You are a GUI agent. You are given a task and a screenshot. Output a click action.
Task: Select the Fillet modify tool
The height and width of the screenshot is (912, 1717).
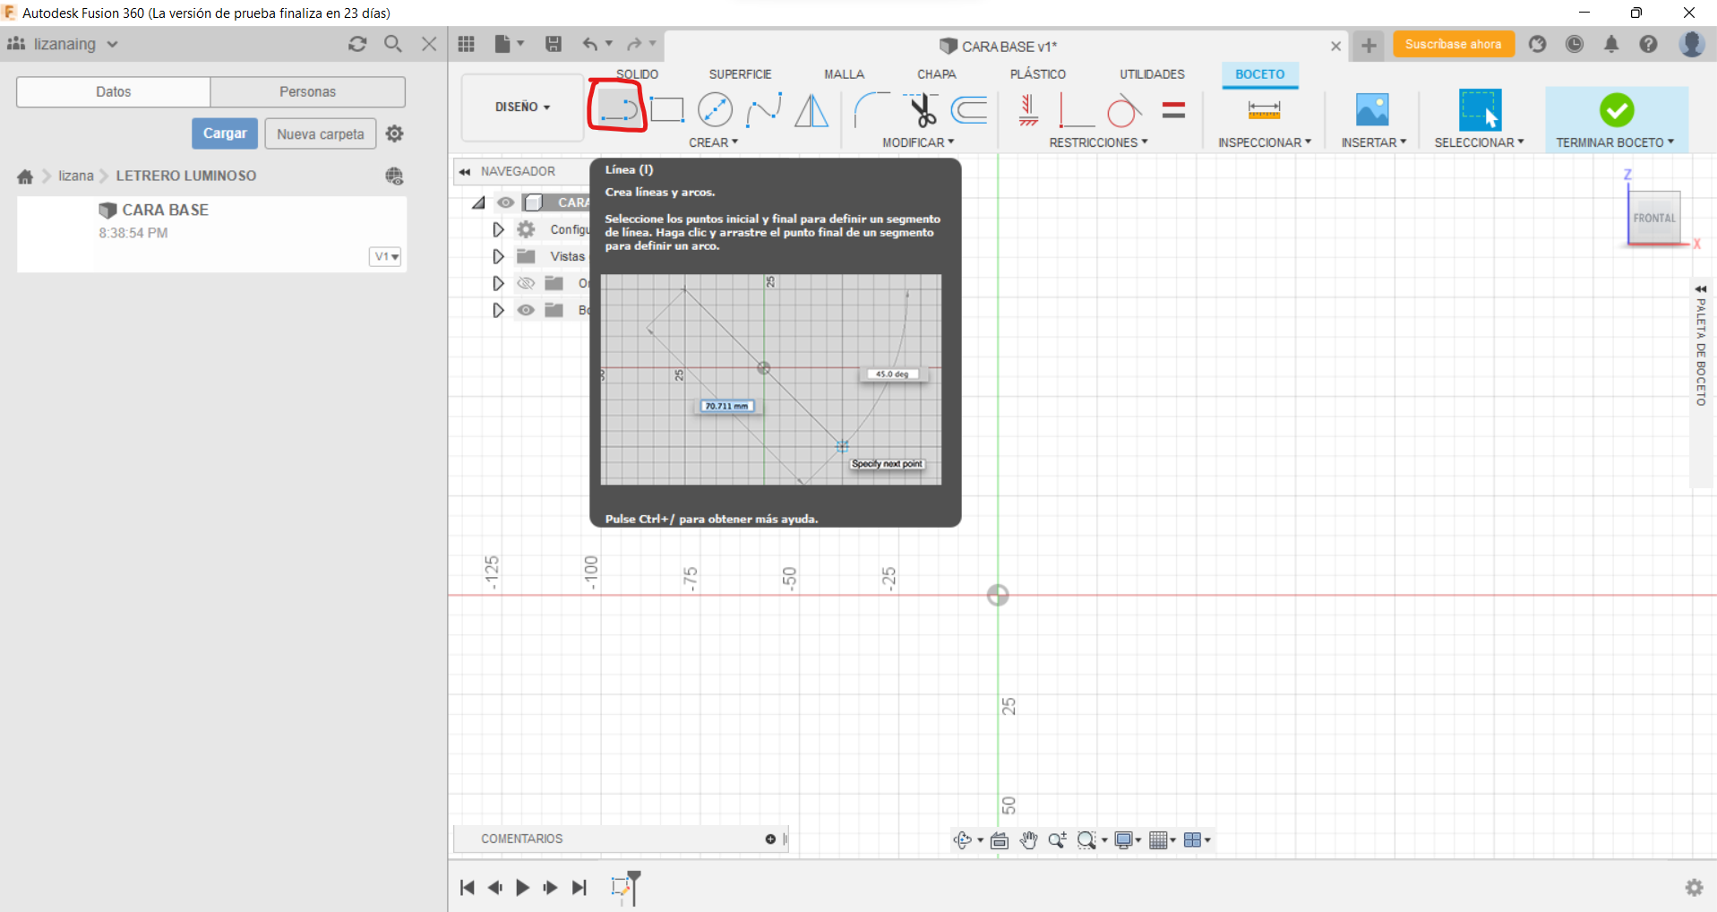(871, 110)
